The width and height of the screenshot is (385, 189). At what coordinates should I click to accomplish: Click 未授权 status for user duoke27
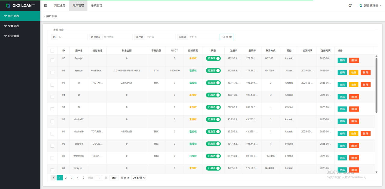click(x=193, y=119)
